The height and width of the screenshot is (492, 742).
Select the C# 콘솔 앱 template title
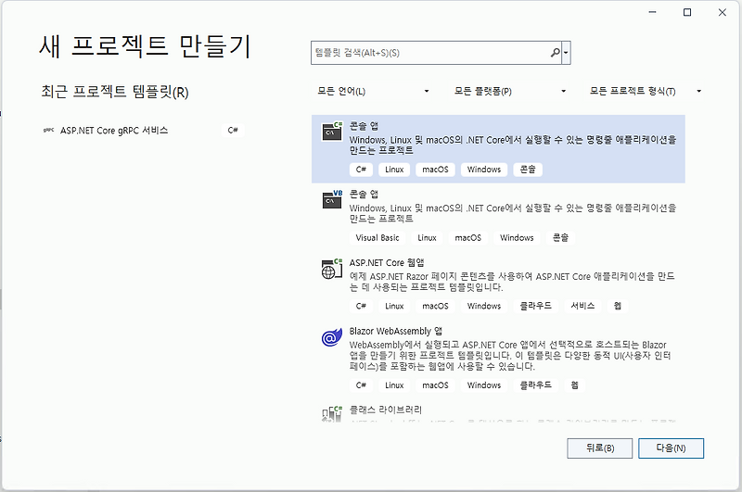coord(364,126)
